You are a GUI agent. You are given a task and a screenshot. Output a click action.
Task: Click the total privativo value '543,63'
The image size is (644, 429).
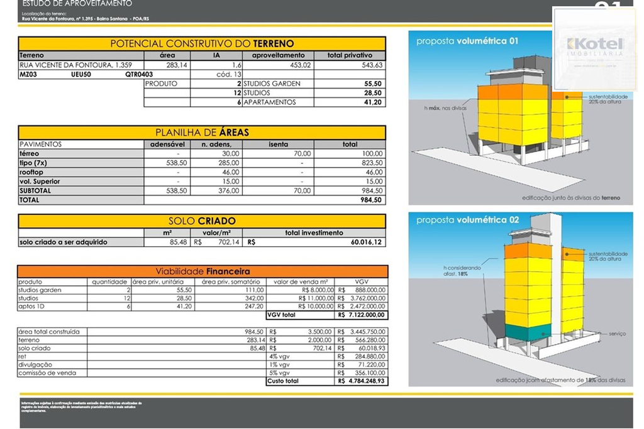372,65
